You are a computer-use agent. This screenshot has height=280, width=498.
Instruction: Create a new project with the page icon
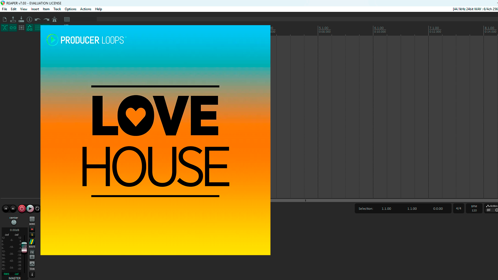[5, 19]
